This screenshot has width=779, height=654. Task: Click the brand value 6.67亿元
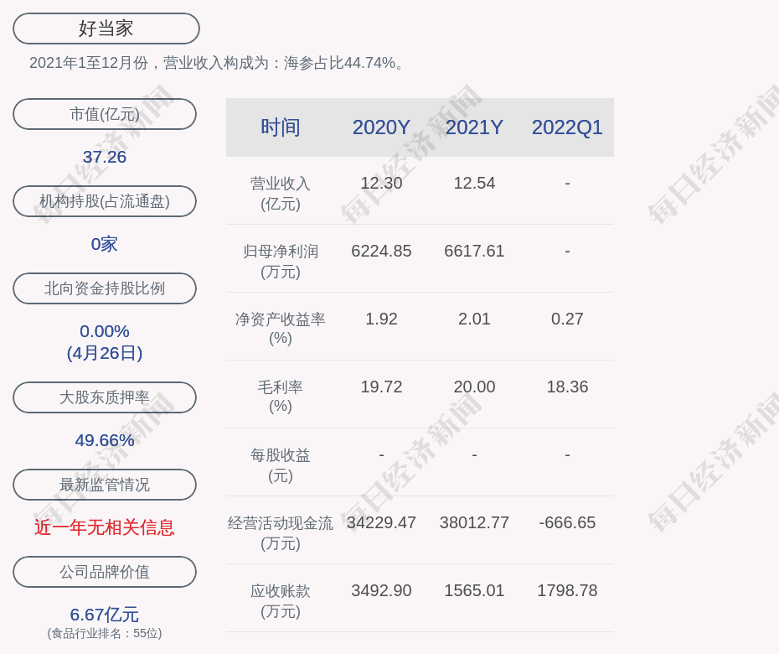coord(105,615)
